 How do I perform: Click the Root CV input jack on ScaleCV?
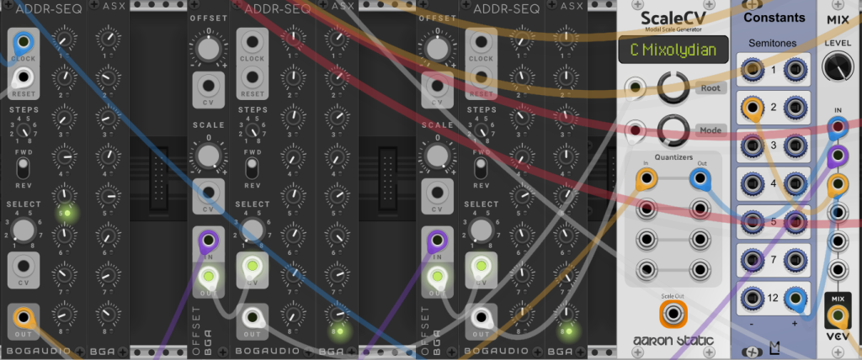(x=636, y=87)
